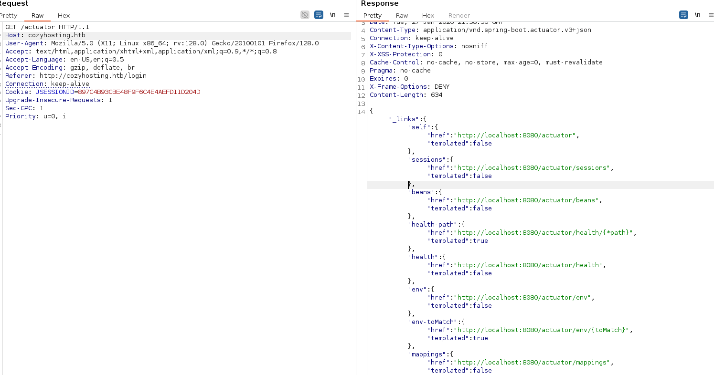
Task: Select the Raw tab in Request
Action: pyautogui.click(x=37, y=15)
